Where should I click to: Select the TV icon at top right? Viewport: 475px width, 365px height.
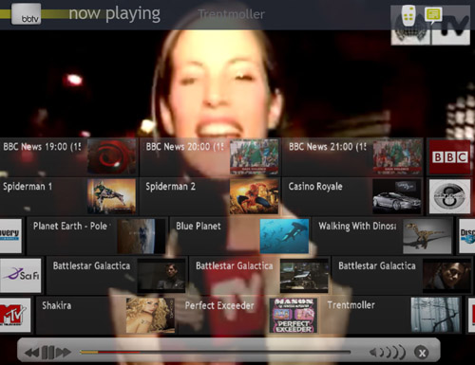(451, 27)
